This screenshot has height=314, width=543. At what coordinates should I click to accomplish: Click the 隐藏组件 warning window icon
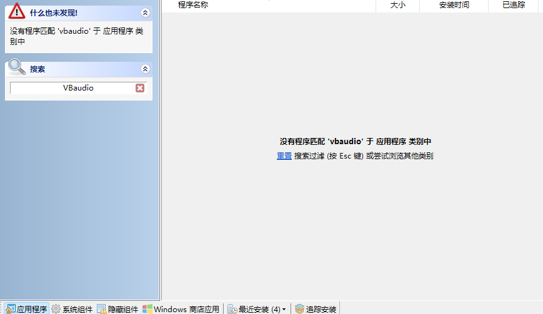coord(101,309)
